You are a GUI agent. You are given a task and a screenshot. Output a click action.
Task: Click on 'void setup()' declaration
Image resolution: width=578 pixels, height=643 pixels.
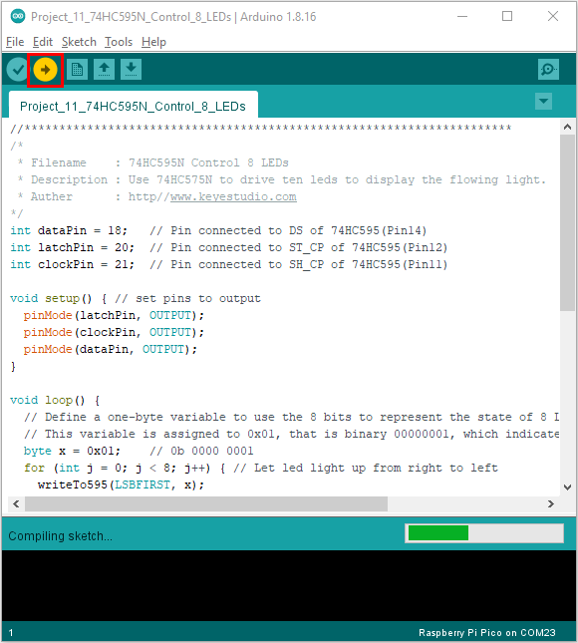click(x=51, y=298)
